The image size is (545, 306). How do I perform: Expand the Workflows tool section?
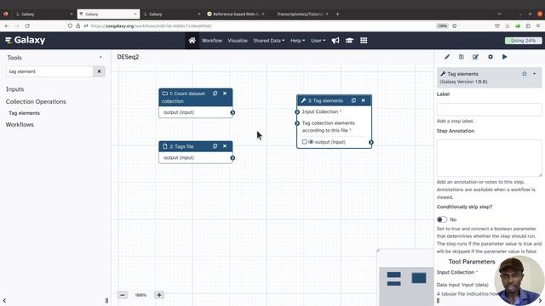point(20,125)
